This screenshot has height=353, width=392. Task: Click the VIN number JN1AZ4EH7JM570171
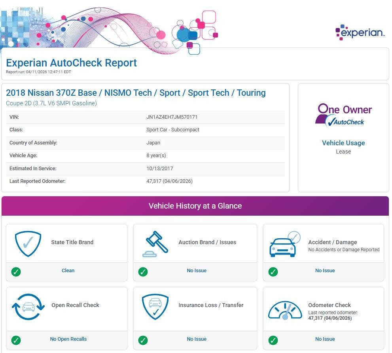pyautogui.click(x=172, y=117)
